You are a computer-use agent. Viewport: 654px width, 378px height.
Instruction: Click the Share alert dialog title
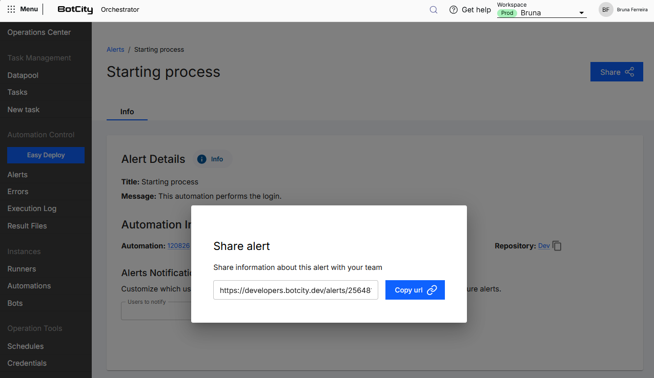tap(241, 246)
